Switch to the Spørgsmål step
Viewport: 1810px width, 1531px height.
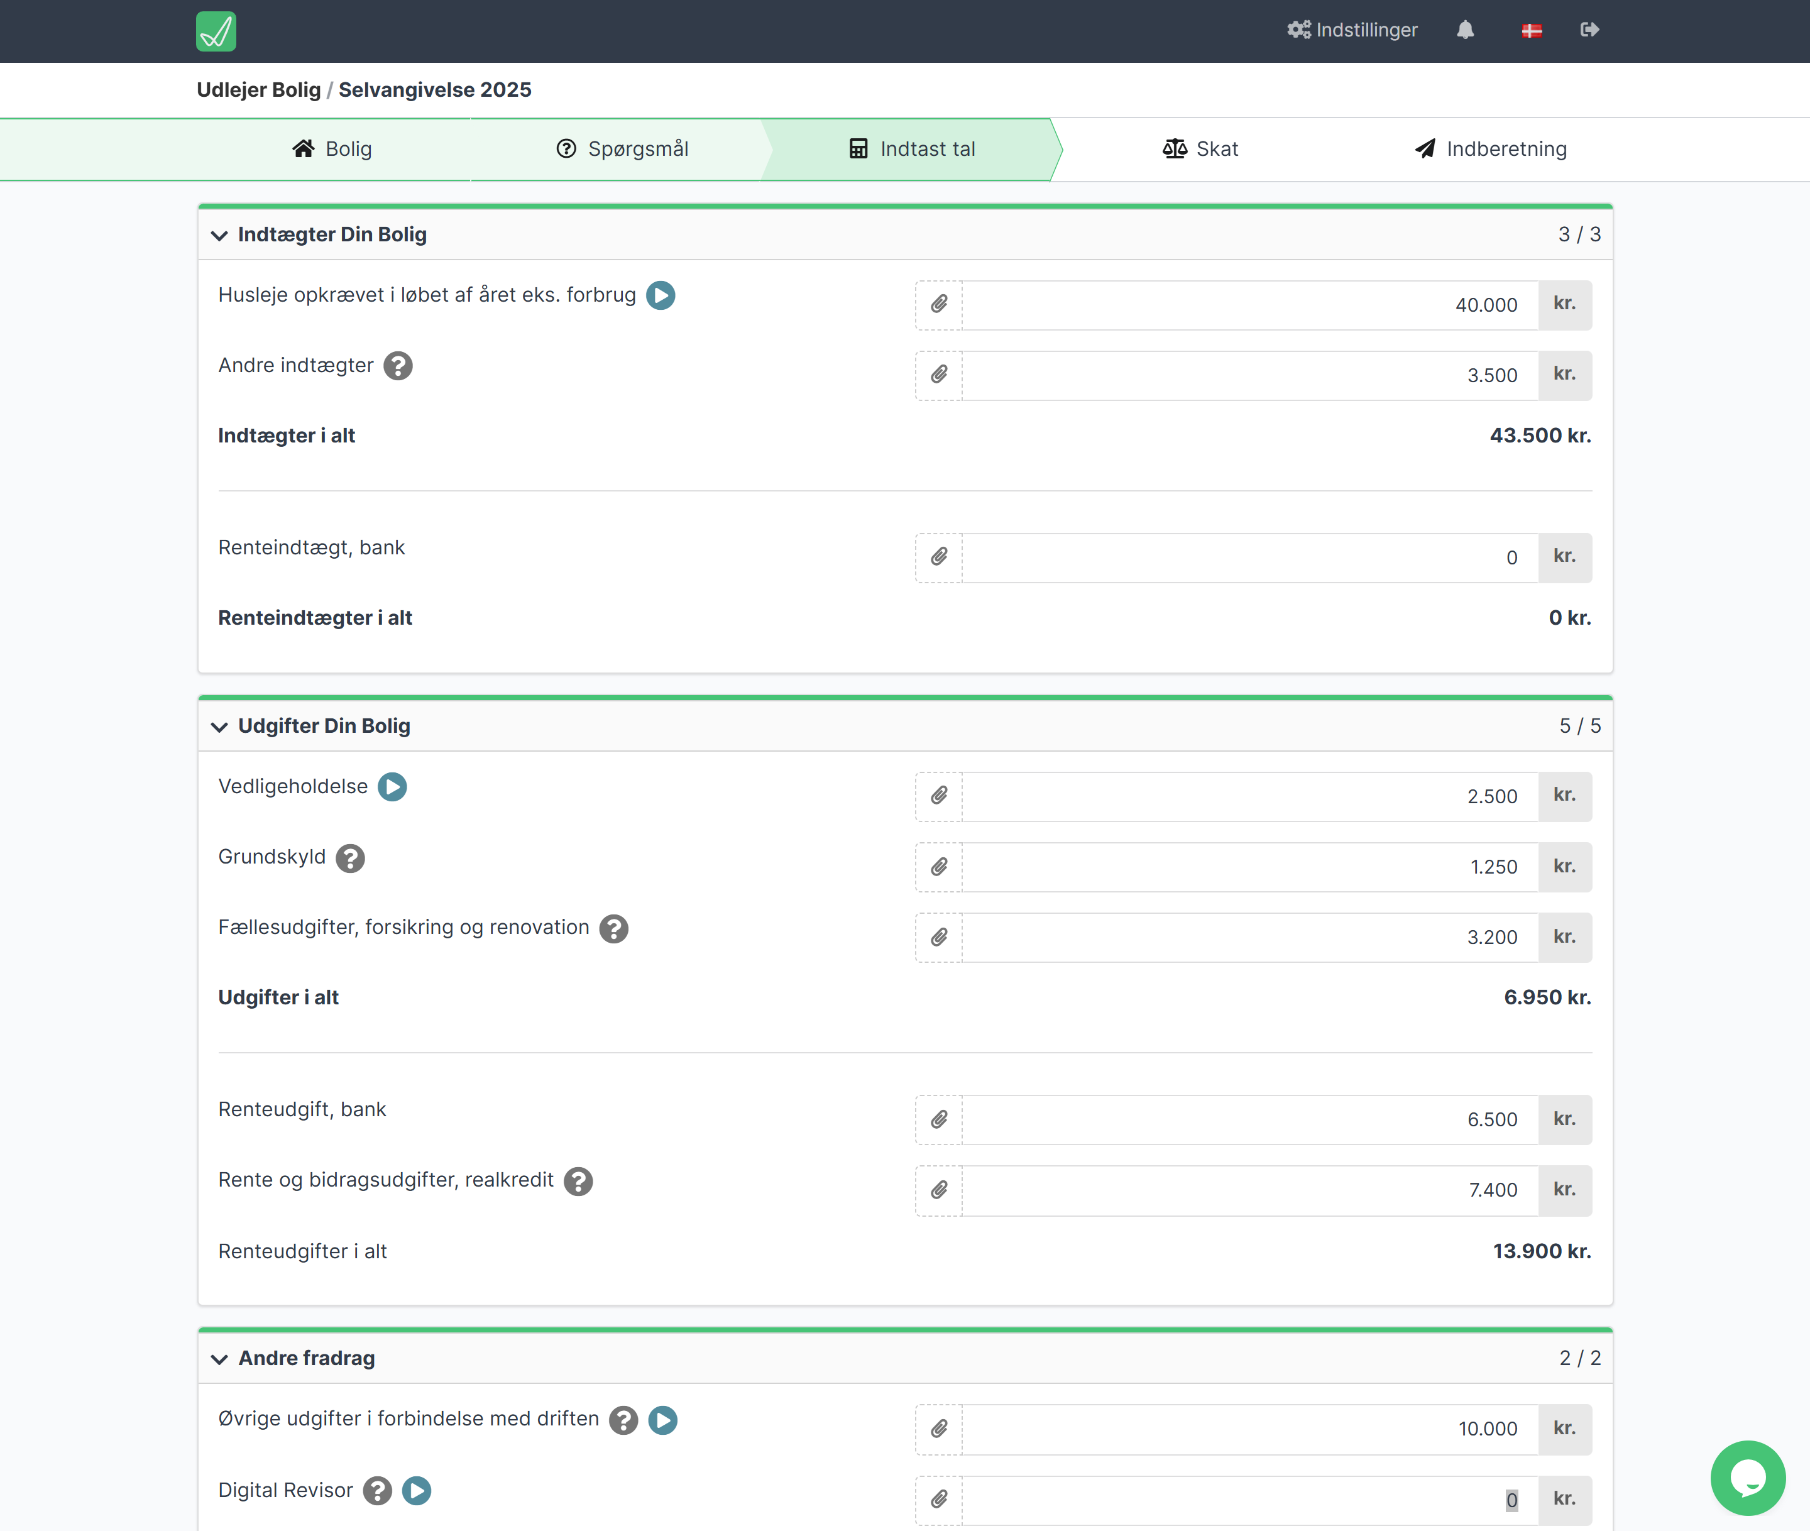(x=622, y=150)
